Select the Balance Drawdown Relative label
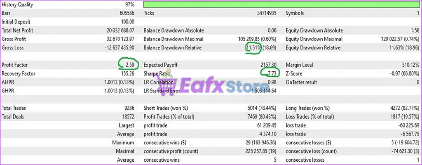422x165 pixels. pos(173,48)
